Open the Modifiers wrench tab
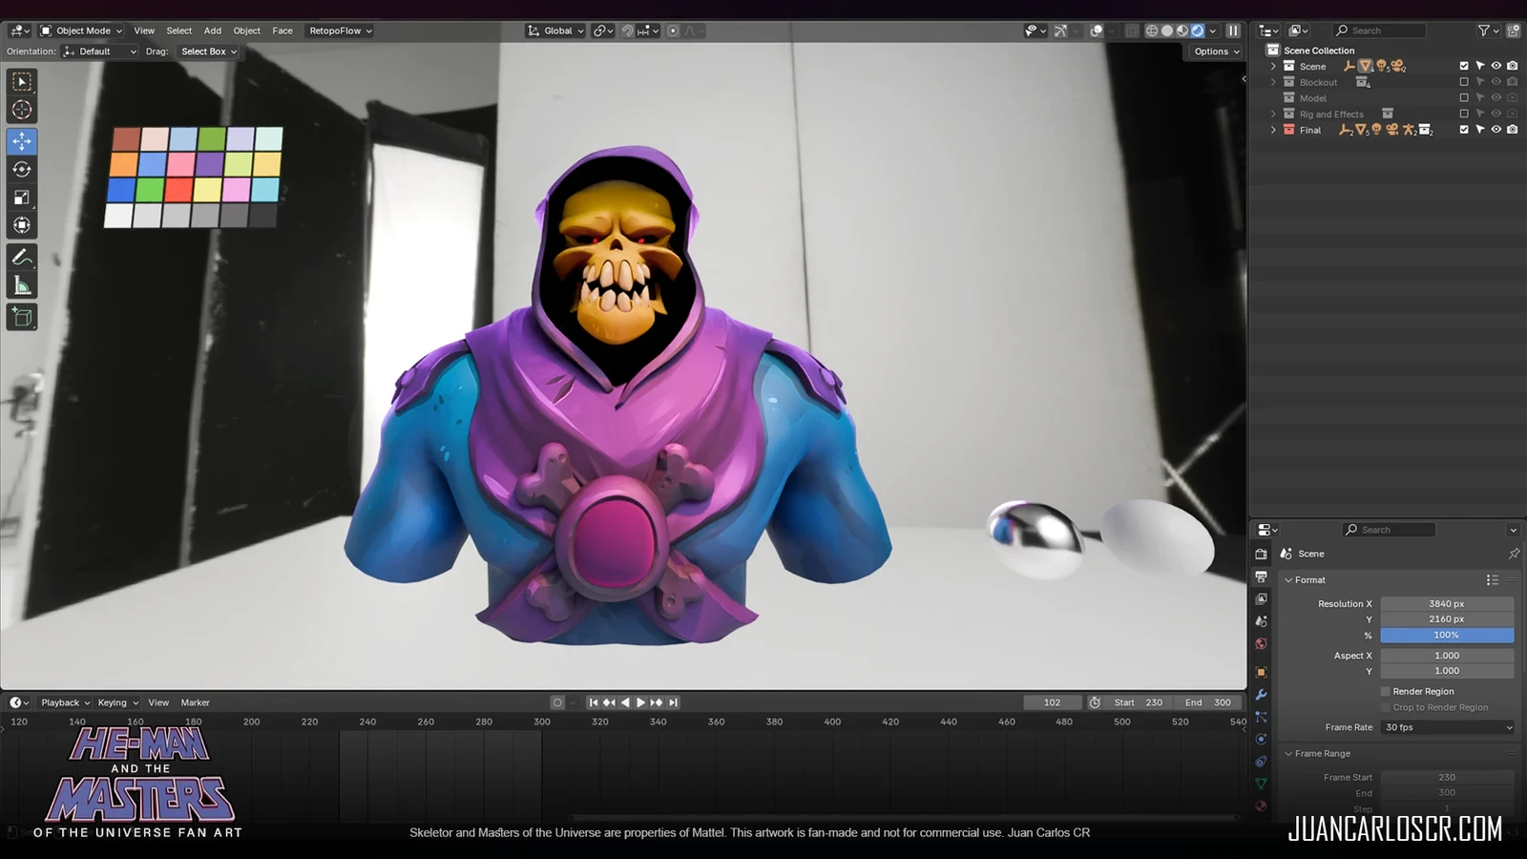The image size is (1527, 859). (x=1261, y=695)
